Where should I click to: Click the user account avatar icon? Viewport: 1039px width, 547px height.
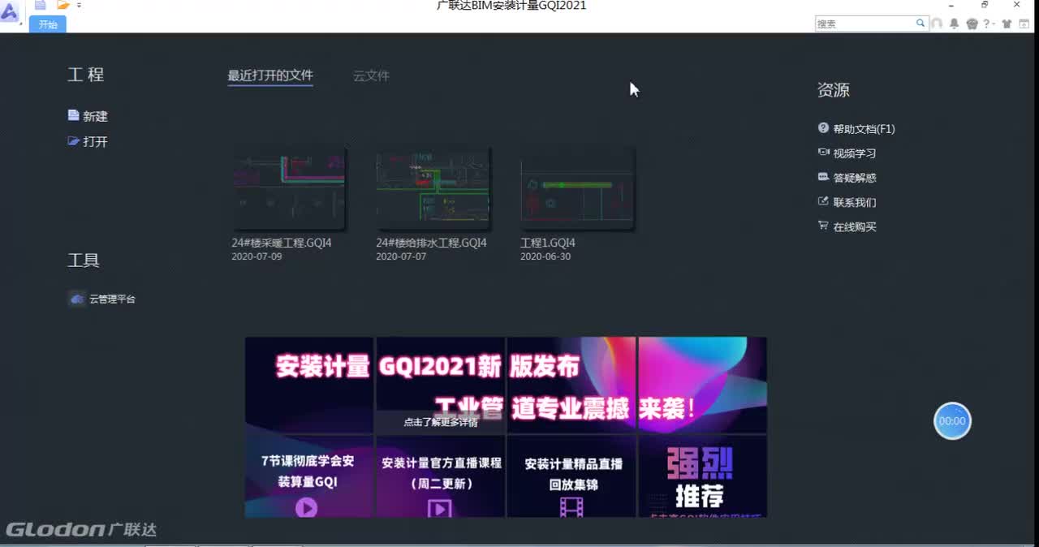tap(937, 24)
